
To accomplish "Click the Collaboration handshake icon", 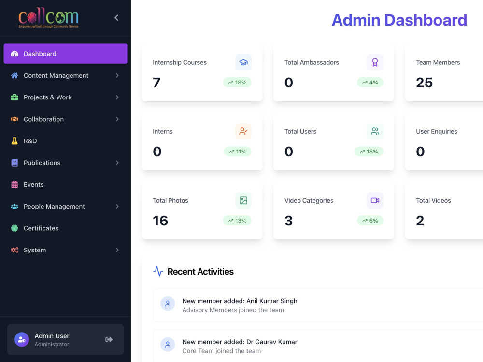I will pos(14,119).
